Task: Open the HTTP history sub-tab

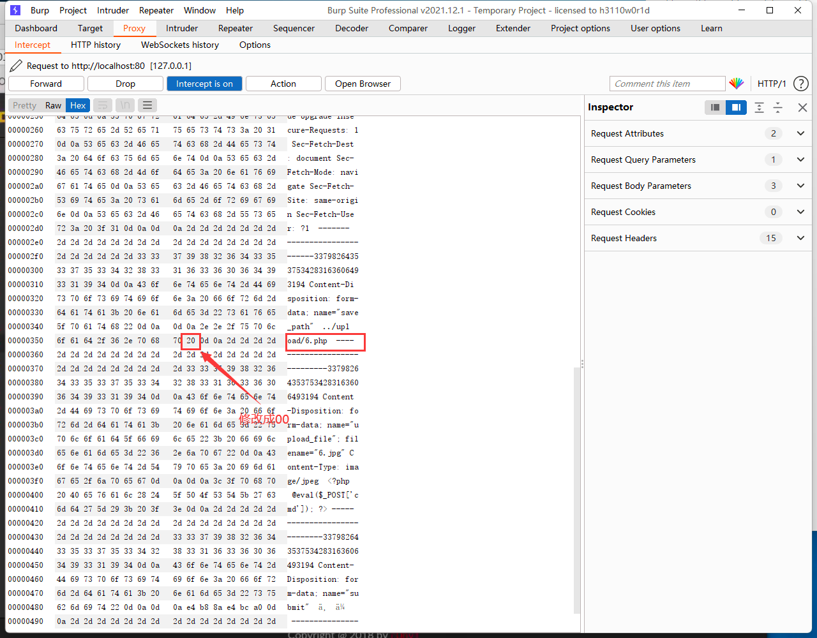Action: pyautogui.click(x=96, y=45)
